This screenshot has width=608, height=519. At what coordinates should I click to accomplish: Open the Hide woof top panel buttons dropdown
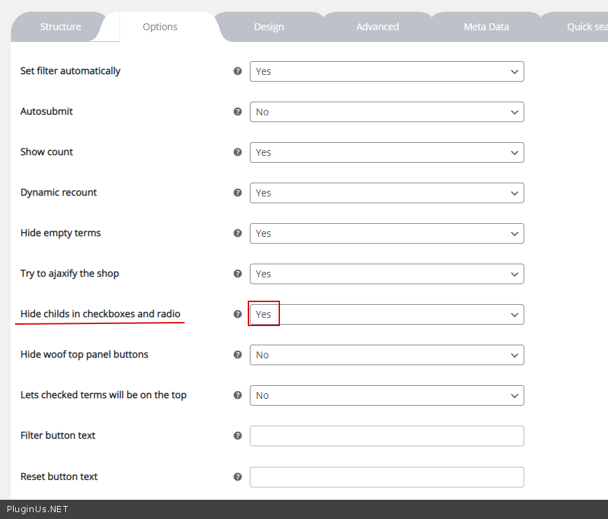click(386, 355)
